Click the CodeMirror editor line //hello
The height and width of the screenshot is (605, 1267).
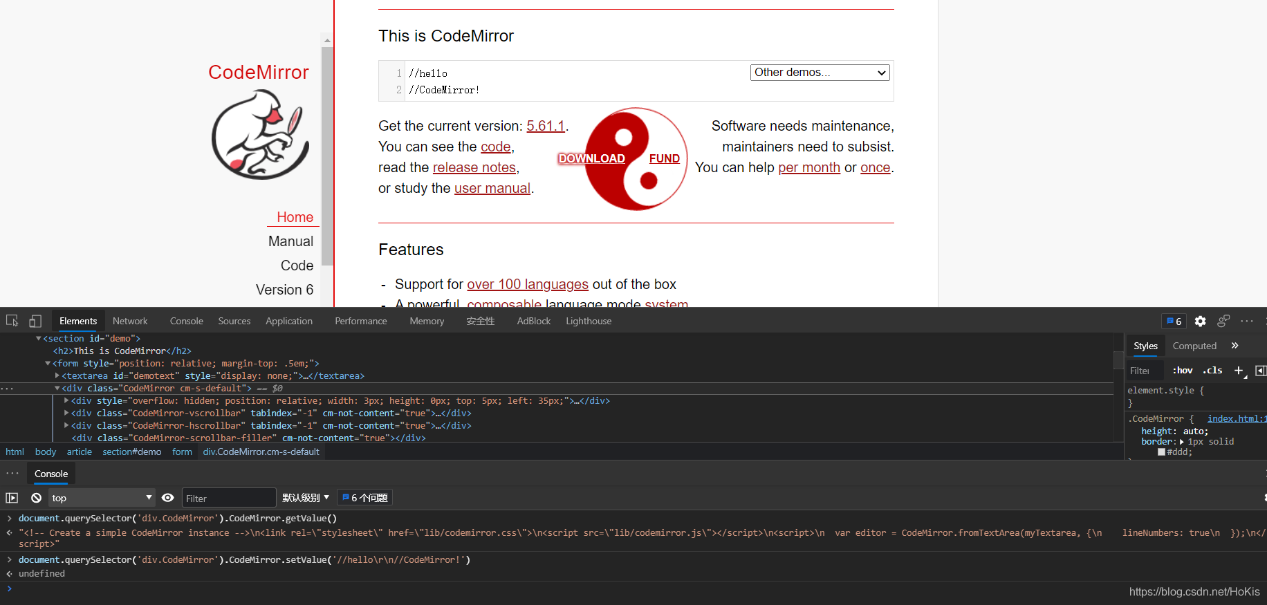428,73
